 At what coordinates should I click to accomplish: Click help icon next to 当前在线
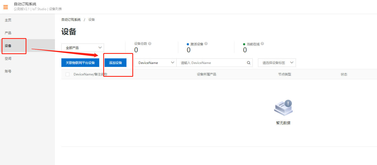(262, 44)
